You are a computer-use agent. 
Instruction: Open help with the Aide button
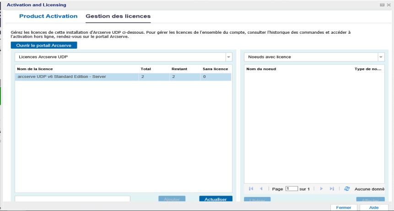tap(374, 207)
